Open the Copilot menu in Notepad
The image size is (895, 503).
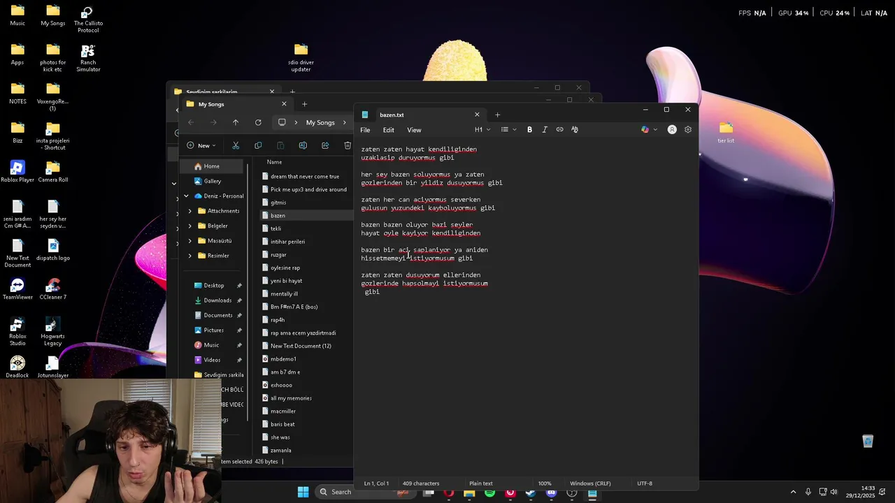pyautogui.click(x=649, y=129)
